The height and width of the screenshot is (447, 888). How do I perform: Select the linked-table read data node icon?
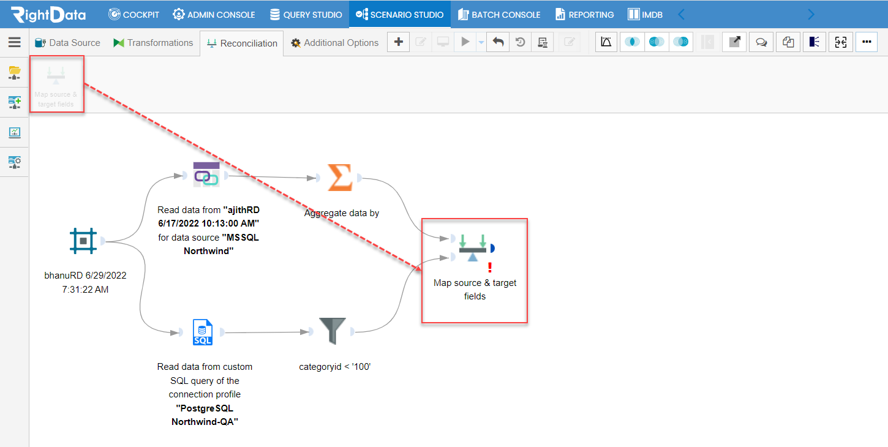pyautogui.click(x=206, y=175)
